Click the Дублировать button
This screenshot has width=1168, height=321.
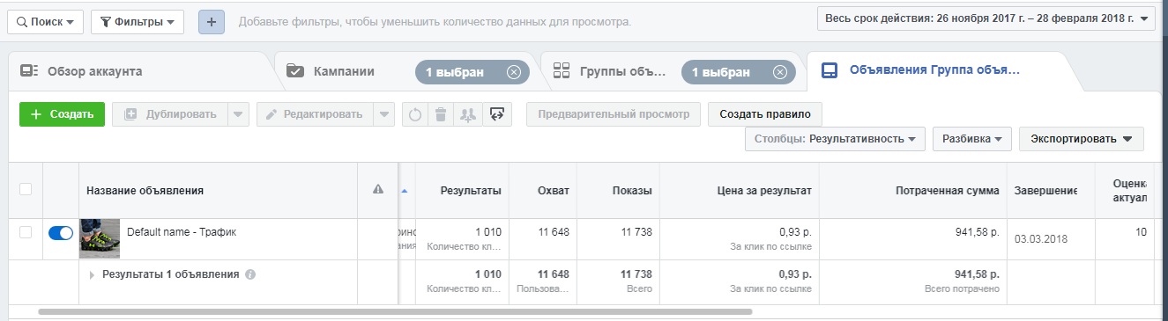169,114
